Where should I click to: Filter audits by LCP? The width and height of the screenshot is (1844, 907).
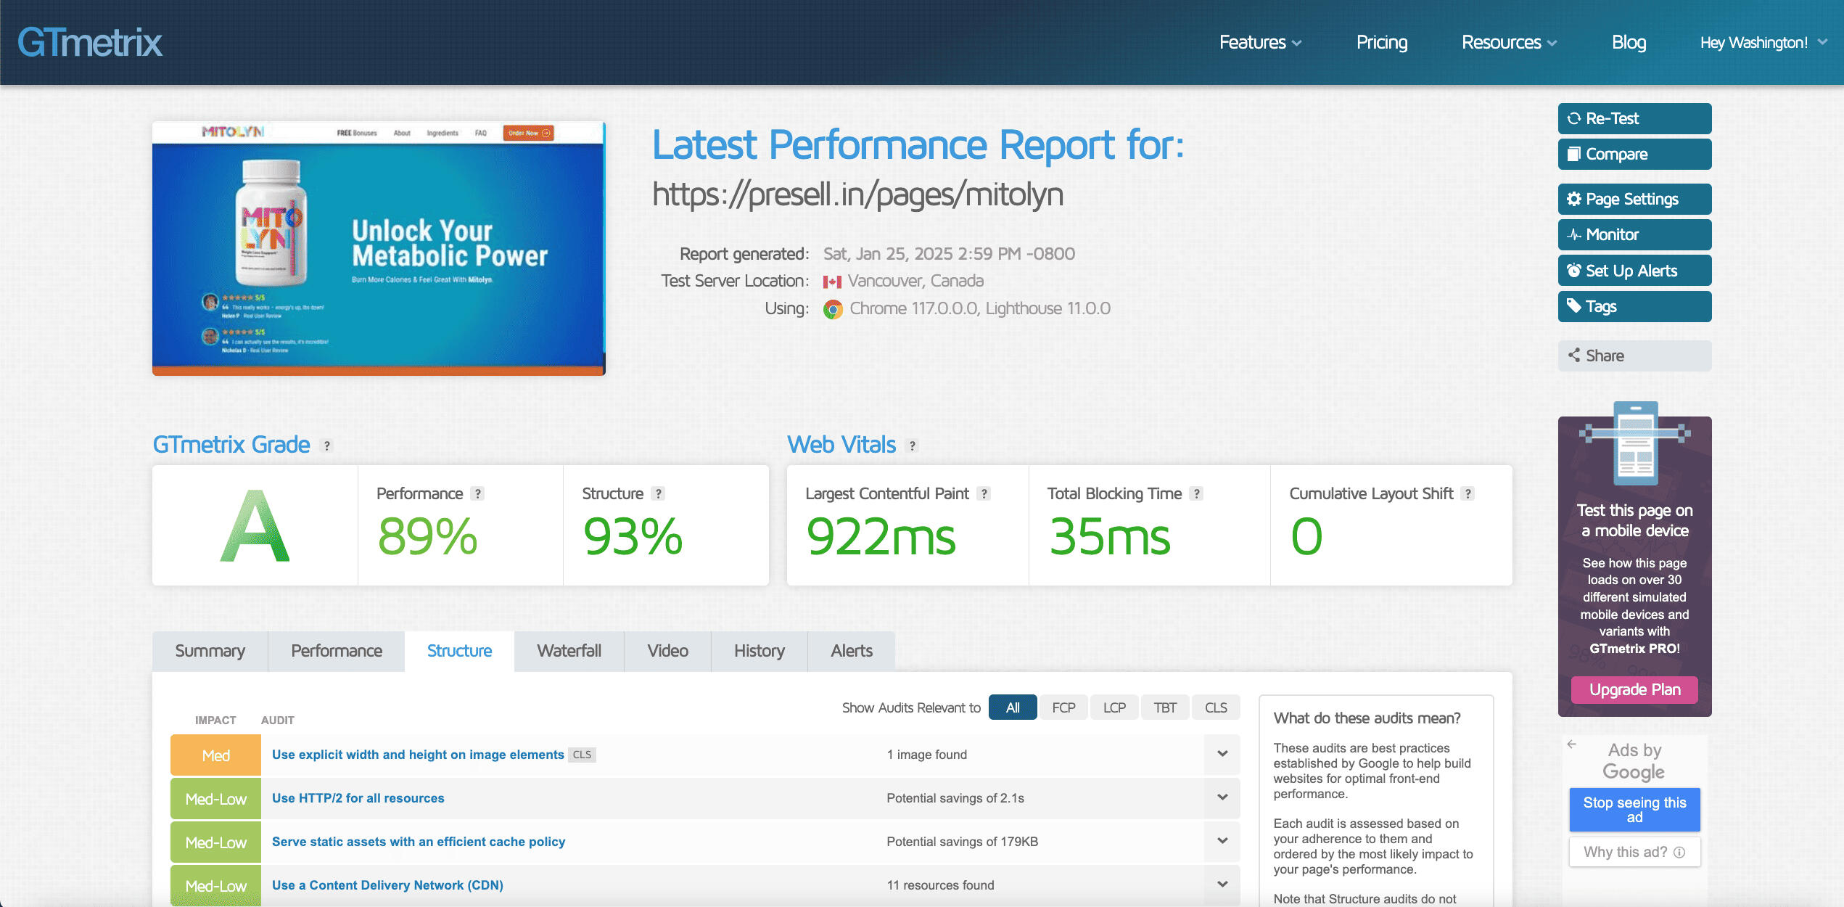[1114, 707]
